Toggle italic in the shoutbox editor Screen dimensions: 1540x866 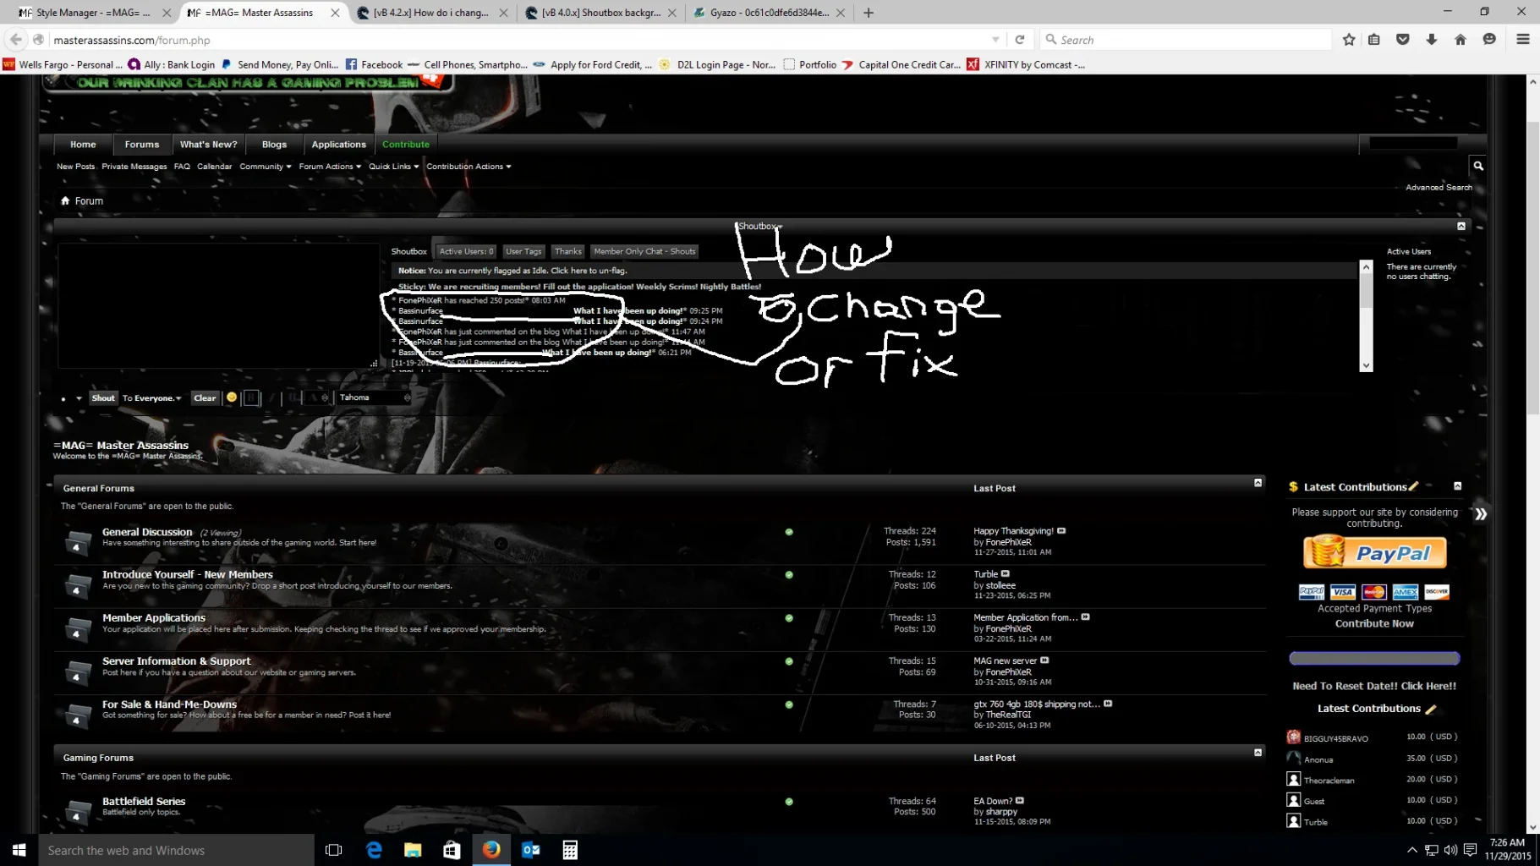point(272,397)
